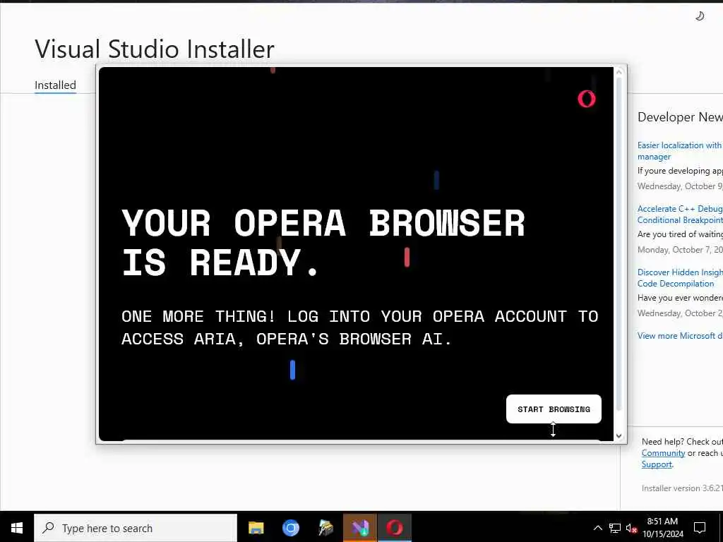This screenshot has width=723, height=542.
Task: Click the vertical scrollbar thumb in the Opera dialog
Action: click(x=619, y=243)
